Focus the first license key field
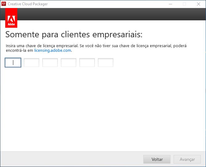The height and width of the screenshot is (167, 206). (x=13, y=63)
